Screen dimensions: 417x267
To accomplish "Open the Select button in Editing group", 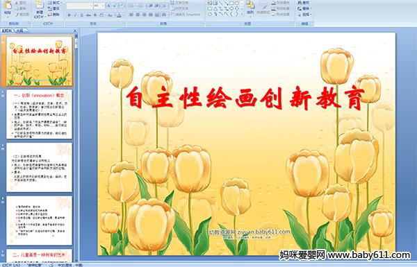I will [x=304, y=15].
